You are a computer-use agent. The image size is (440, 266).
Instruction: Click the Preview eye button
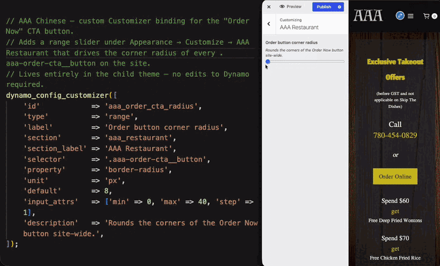(x=290, y=7)
